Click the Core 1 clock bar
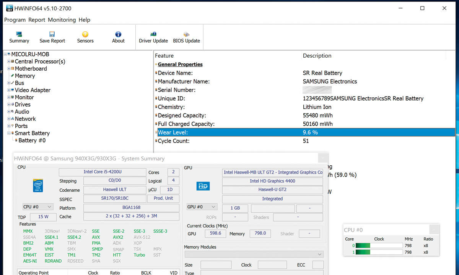This screenshot has width=459, height=275. click(x=379, y=252)
